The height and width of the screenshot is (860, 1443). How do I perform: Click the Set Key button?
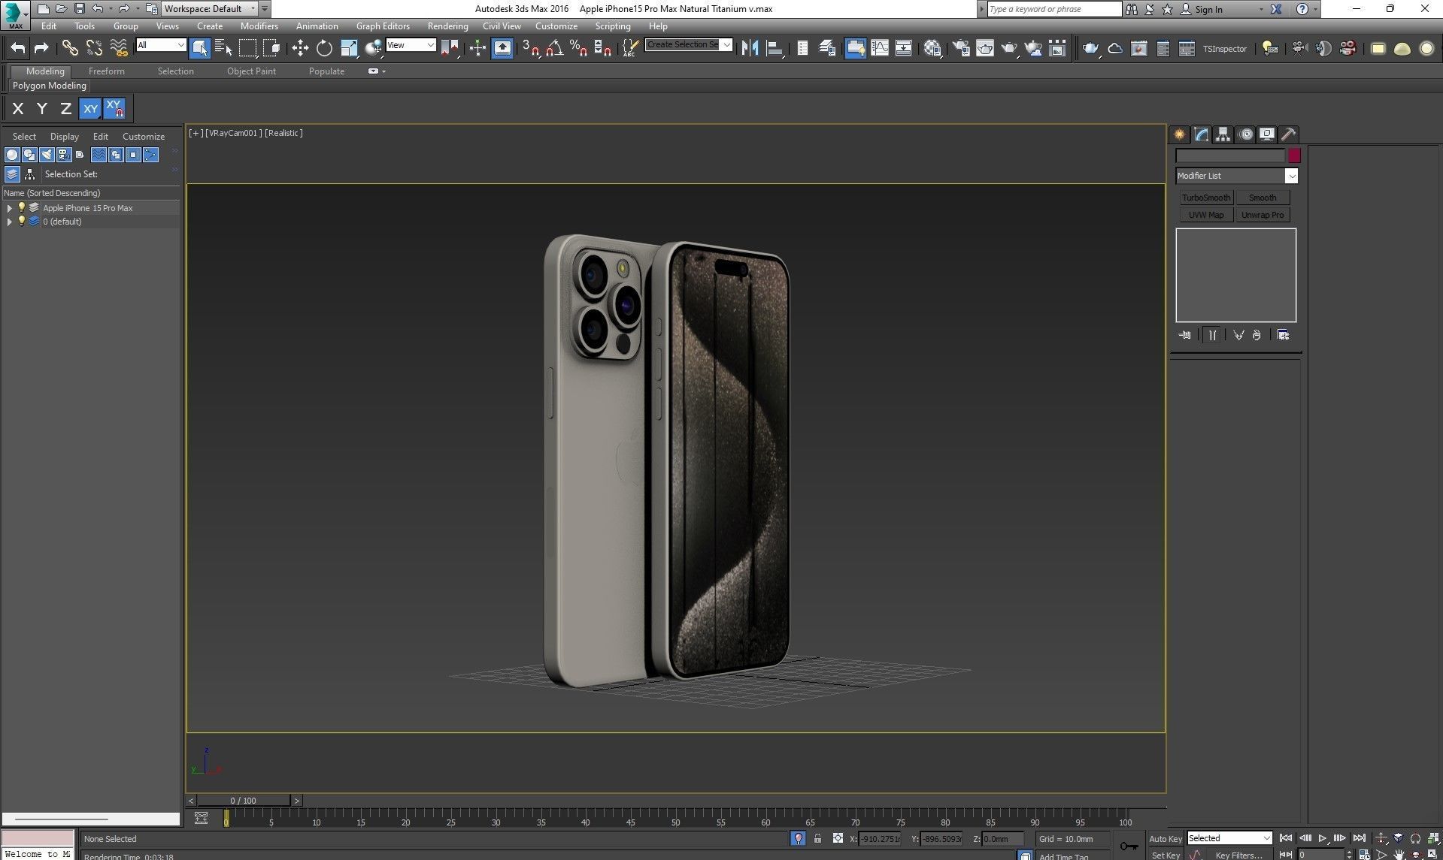click(x=1166, y=855)
